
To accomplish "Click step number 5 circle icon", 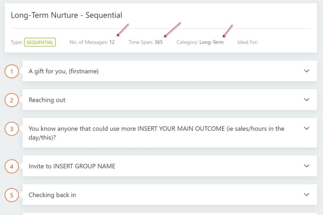I will click(x=12, y=195).
